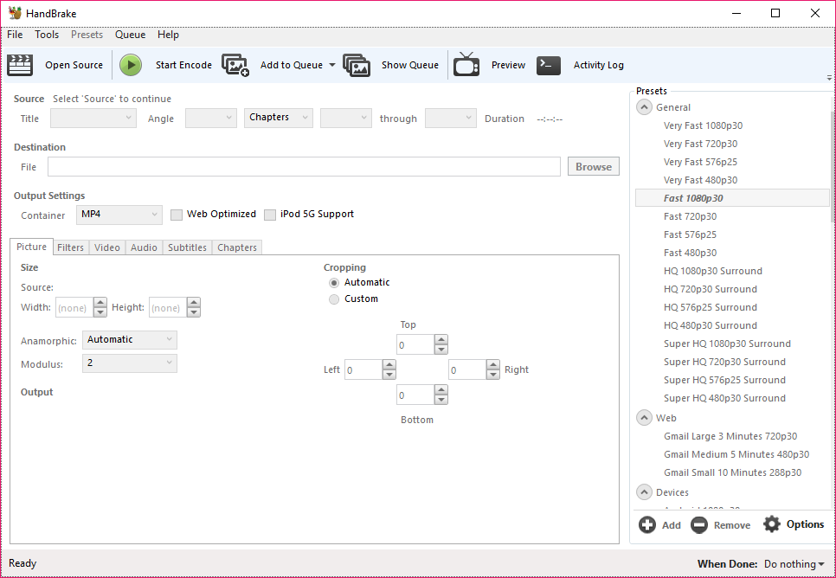Click the plus icon for Add preset
The width and height of the screenshot is (836, 578).
point(647,524)
